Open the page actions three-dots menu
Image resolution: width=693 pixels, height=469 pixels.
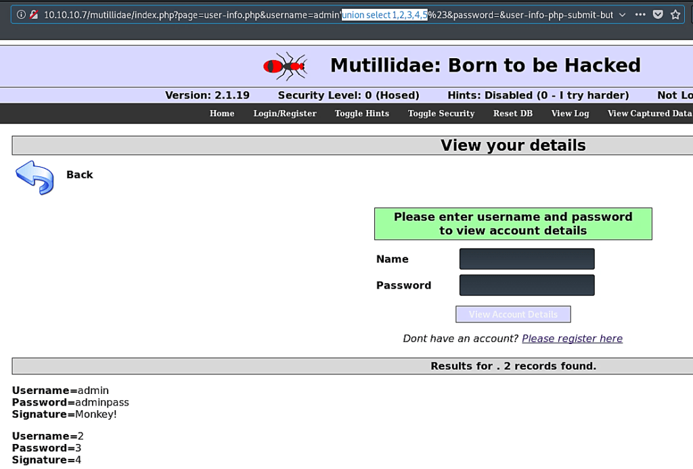[x=640, y=14]
